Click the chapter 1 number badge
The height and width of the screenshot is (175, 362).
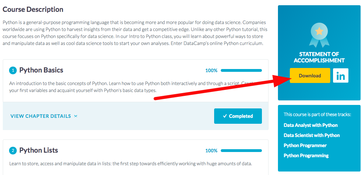(x=13, y=70)
